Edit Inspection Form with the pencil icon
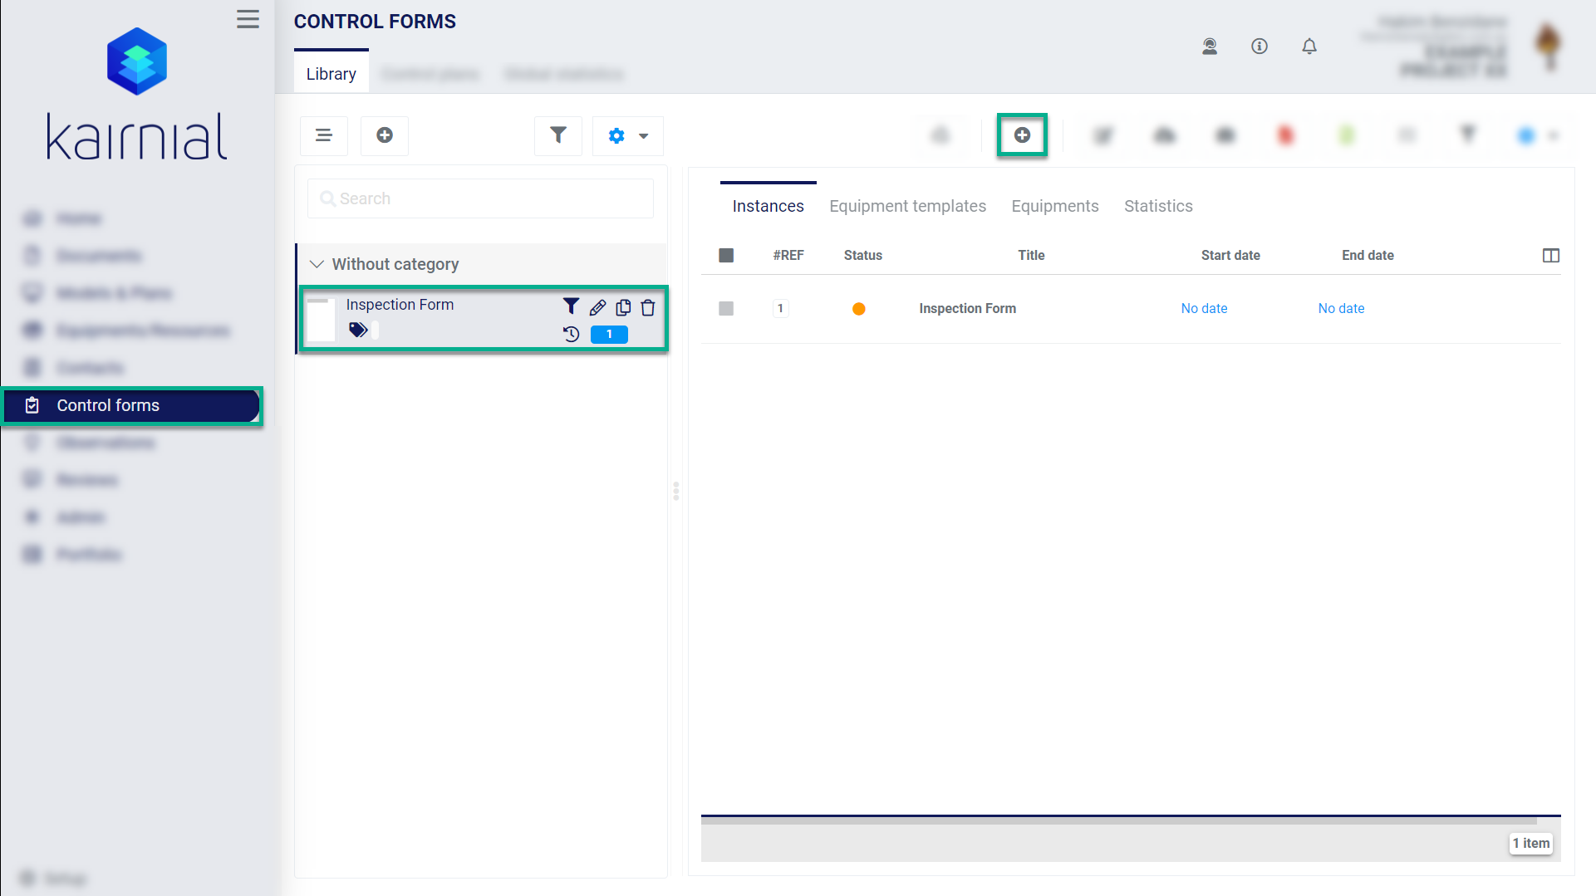Screen dimensions: 1596x896 (x=597, y=308)
